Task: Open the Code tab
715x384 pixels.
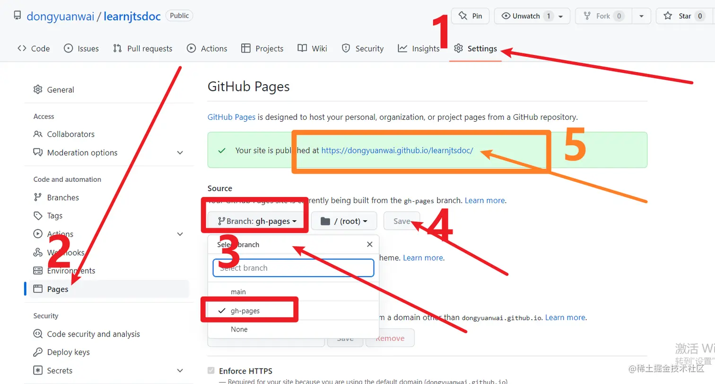Action: pyautogui.click(x=34, y=48)
